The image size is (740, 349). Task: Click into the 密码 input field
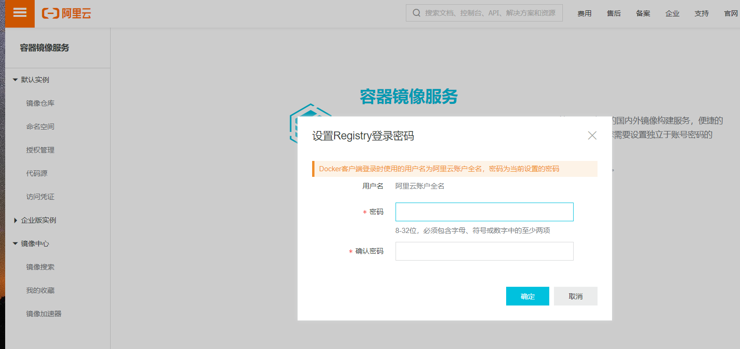click(x=484, y=212)
